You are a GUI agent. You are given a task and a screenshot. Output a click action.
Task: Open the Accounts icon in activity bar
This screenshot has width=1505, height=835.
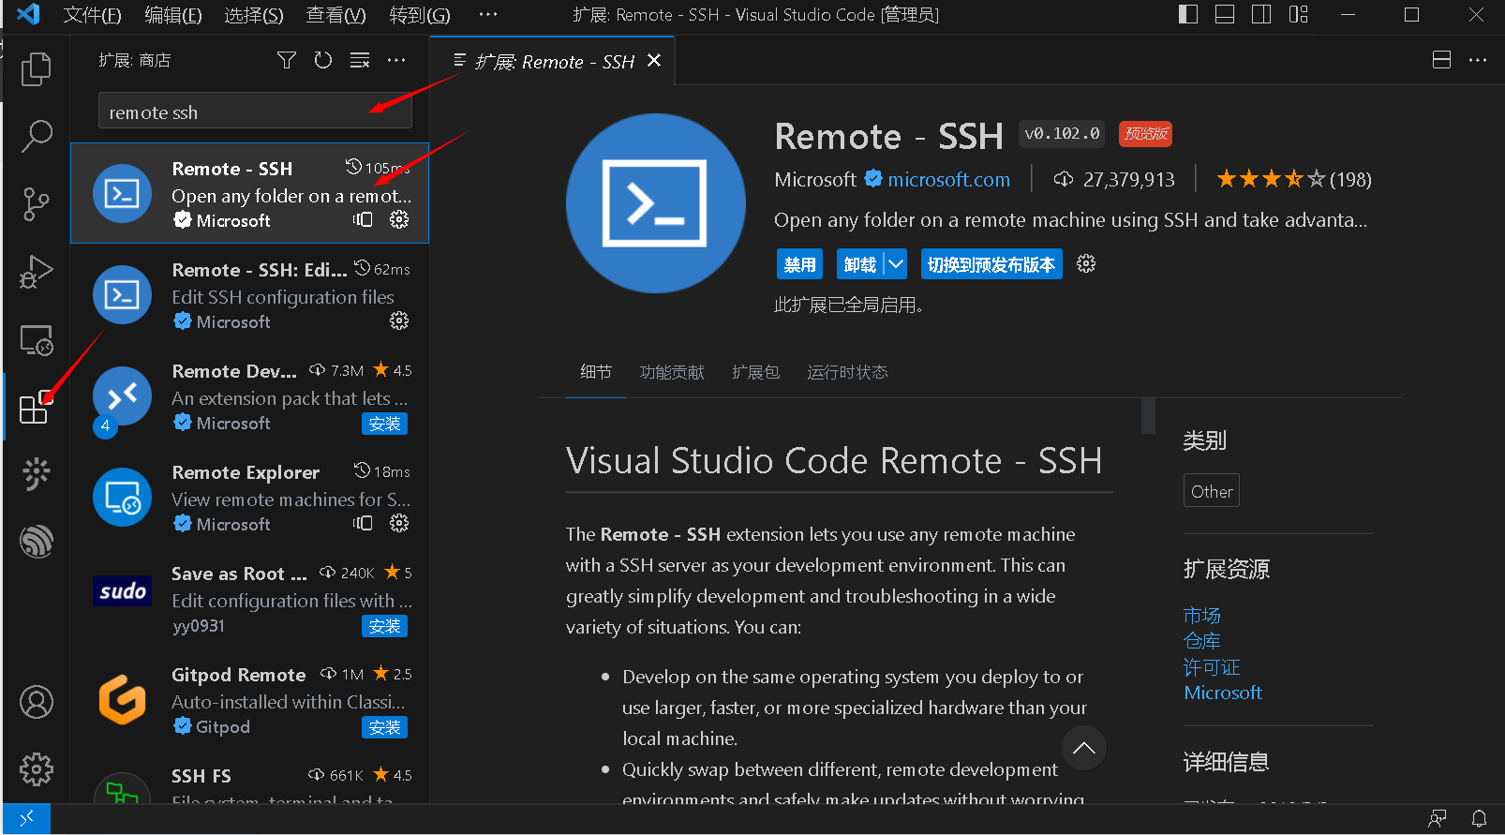pyautogui.click(x=37, y=702)
